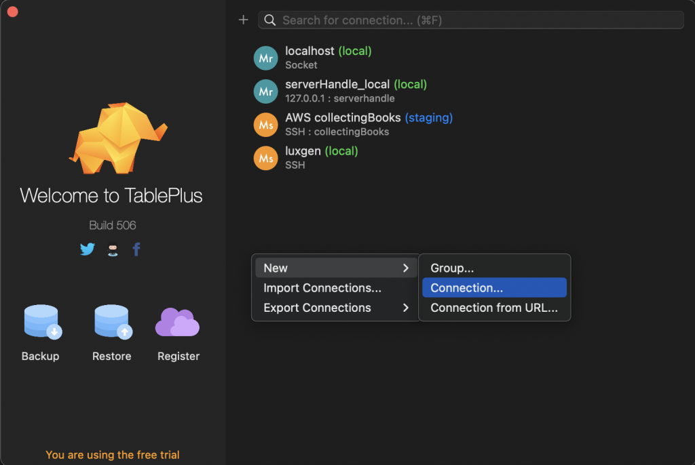Viewport: 695px width, 465px height.
Task: Expand the New submenu chevron arrow
Action: pos(406,268)
